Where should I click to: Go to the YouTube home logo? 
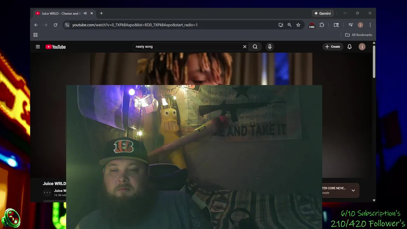pos(56,47)
